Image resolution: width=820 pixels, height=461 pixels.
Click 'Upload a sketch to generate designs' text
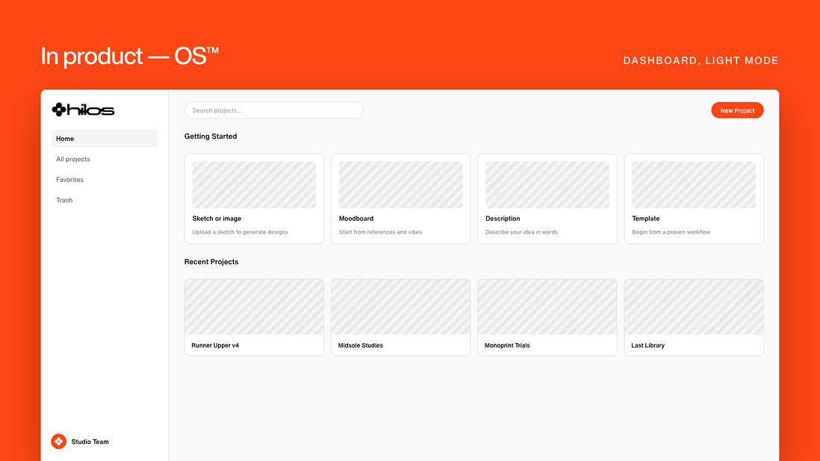pos(240,232)
